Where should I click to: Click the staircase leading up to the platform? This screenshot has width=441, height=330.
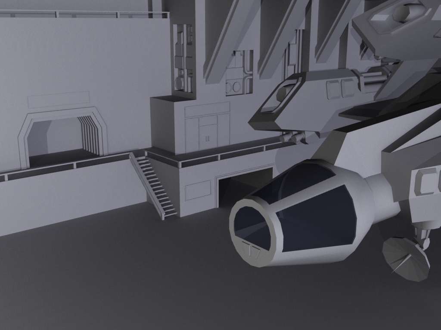point(155,187)
